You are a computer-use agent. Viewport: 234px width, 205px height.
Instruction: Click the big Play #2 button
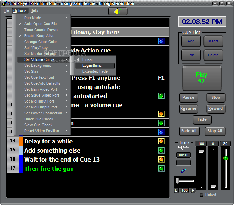(x=202, y=78)
